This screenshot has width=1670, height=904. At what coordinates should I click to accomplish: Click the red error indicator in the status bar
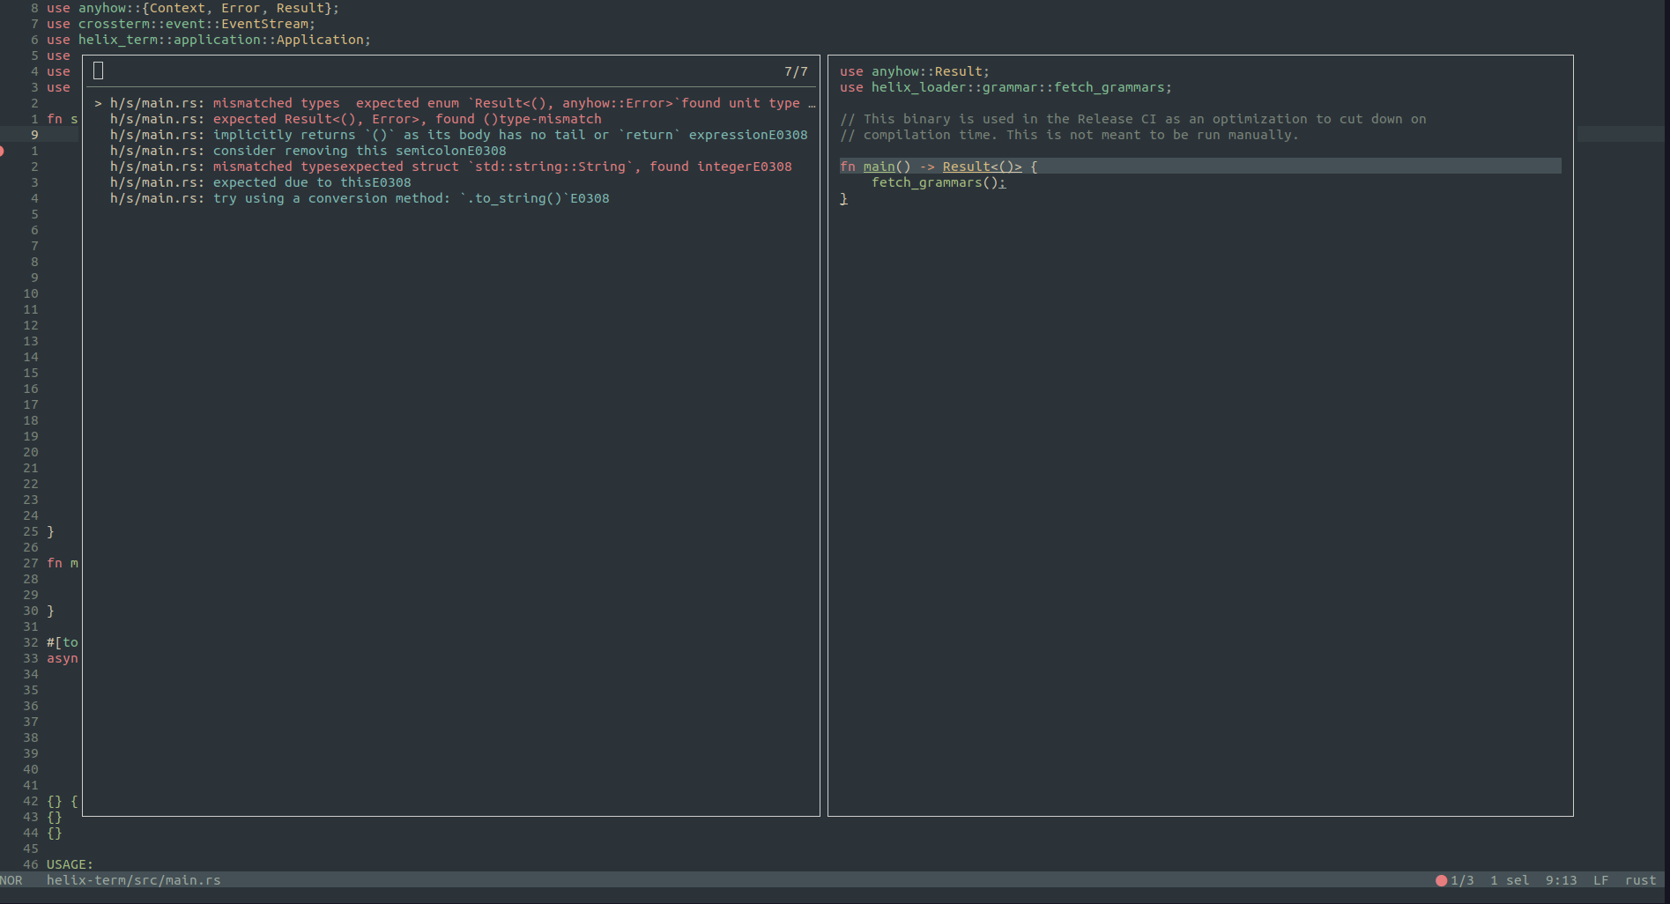[x=1441, y=880]
